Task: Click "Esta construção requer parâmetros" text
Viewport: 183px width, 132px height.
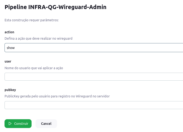Action: tap(32, 20)
